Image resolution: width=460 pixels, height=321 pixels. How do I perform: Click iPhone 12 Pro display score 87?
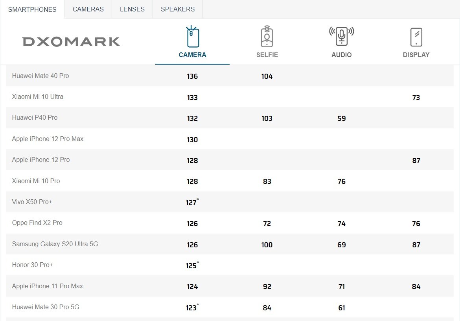click(416, 161)
